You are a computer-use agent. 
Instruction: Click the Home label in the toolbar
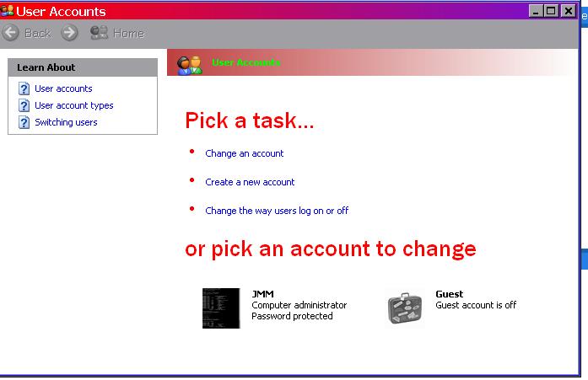(128, 33)
